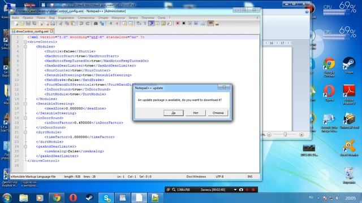Toggle synchronized vertical scrolling icon
This screenshot has height=203, width=362.
pyautogui.click(x=124, y=24)
